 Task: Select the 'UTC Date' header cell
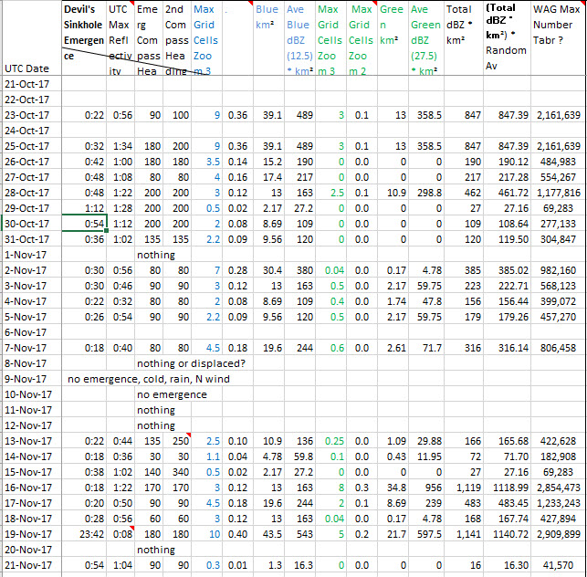tap(32, 37)
